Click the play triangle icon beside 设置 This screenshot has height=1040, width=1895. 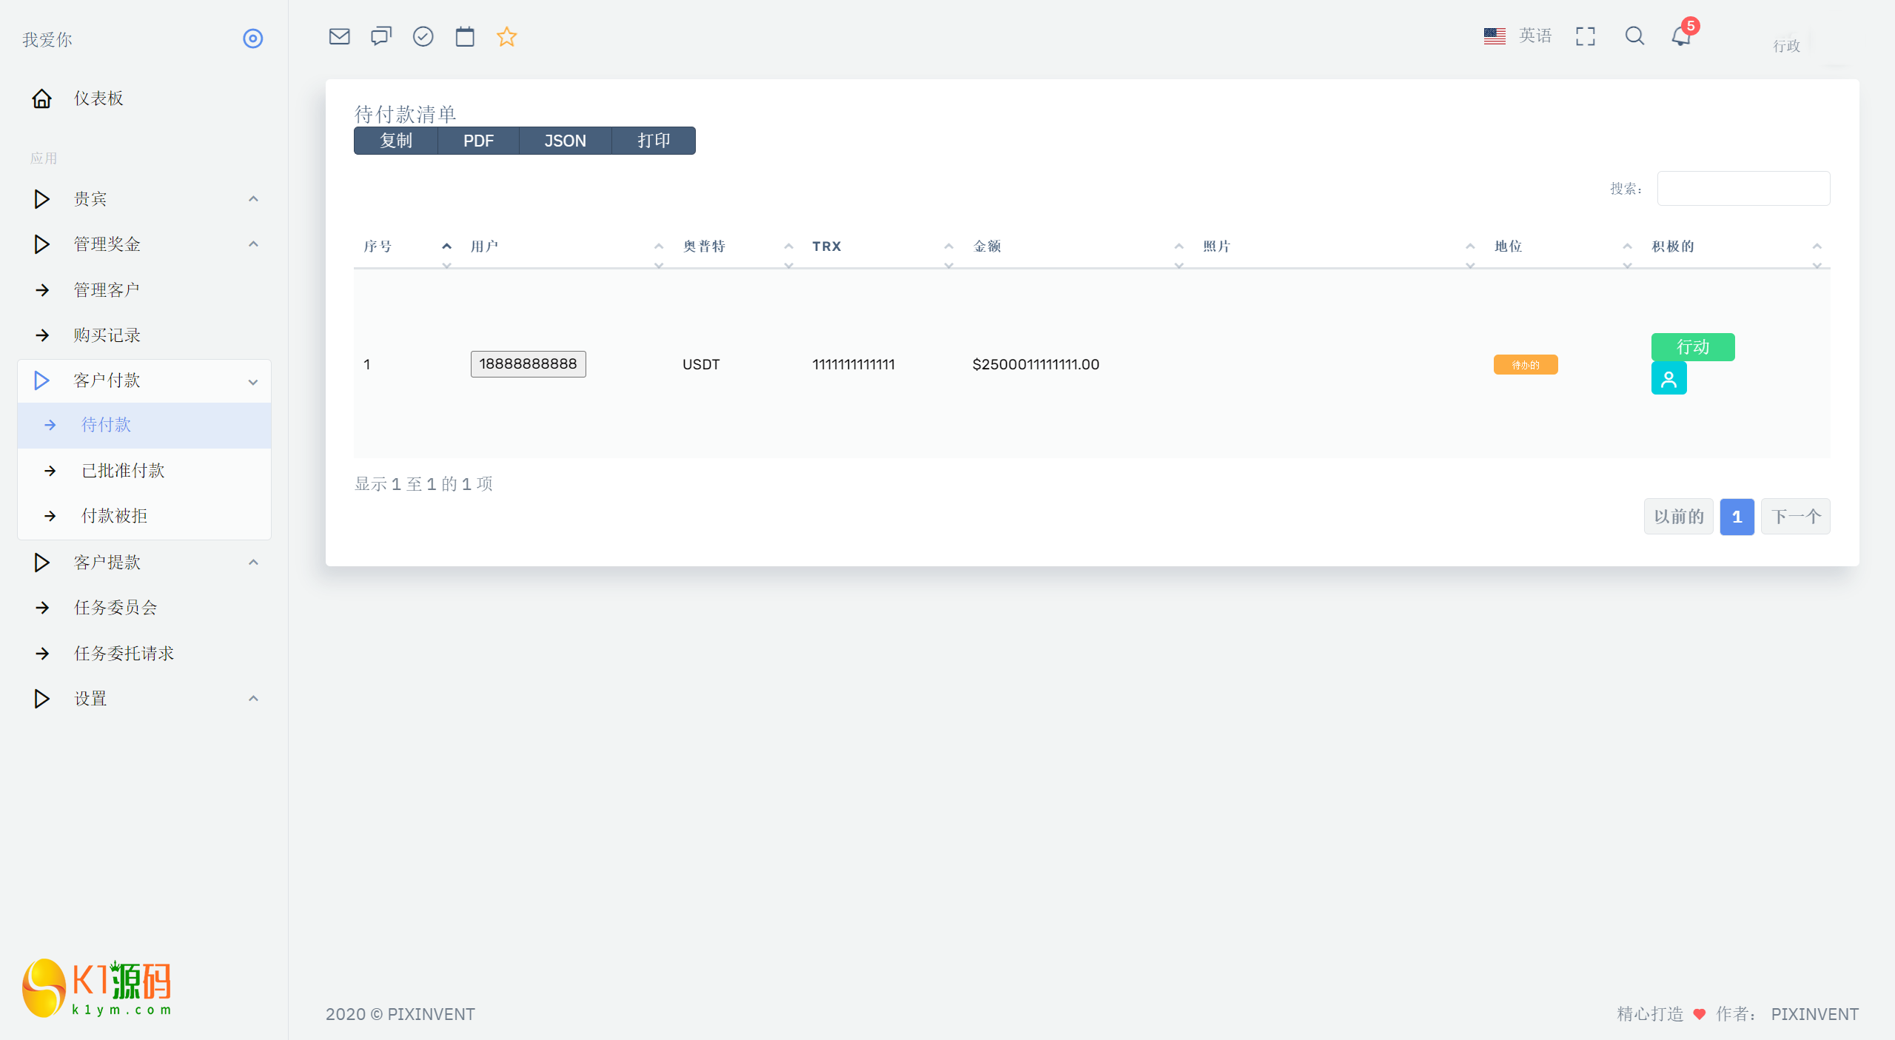(41, 699)
